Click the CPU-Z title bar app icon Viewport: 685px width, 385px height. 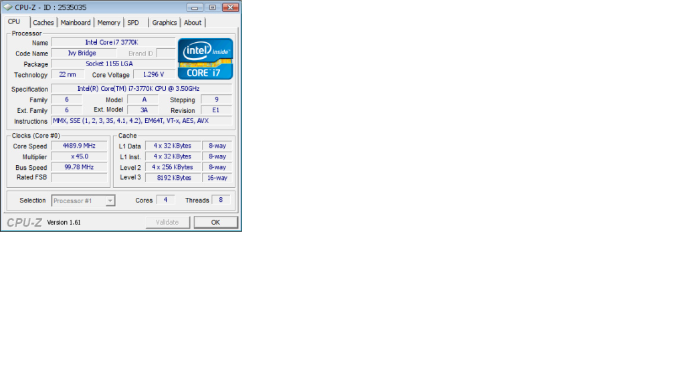pyautogui.click(x=8, y=7)
